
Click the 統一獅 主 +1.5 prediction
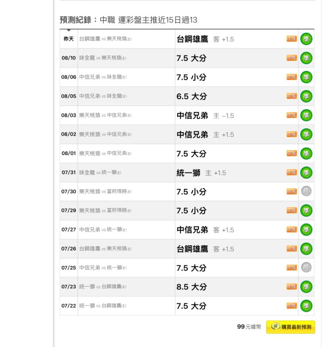point(201,172)
